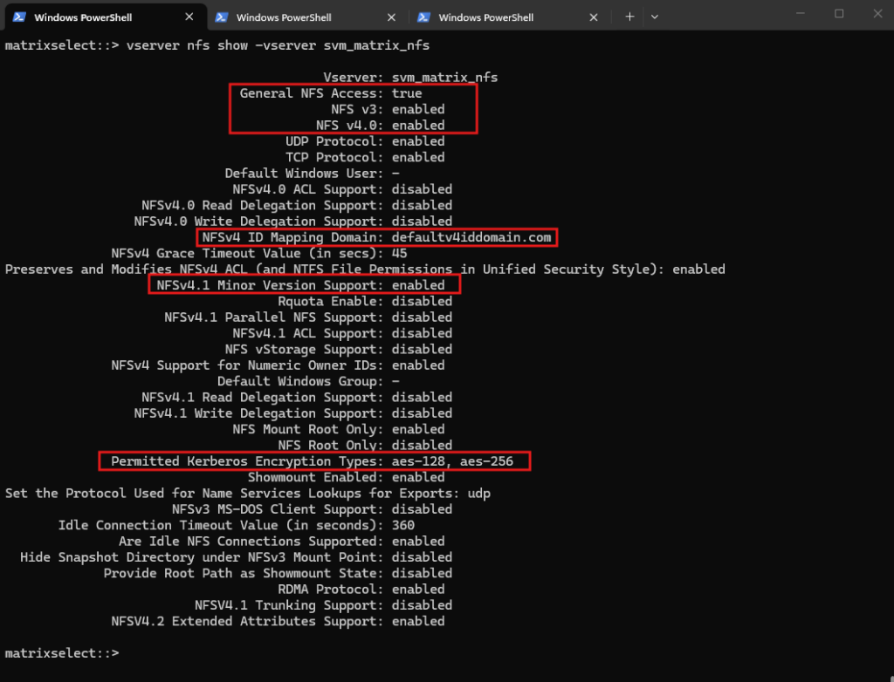Switch to the active first Windows PowerShell tab
This screenshot has width=894, height=682.
(105, 17)
